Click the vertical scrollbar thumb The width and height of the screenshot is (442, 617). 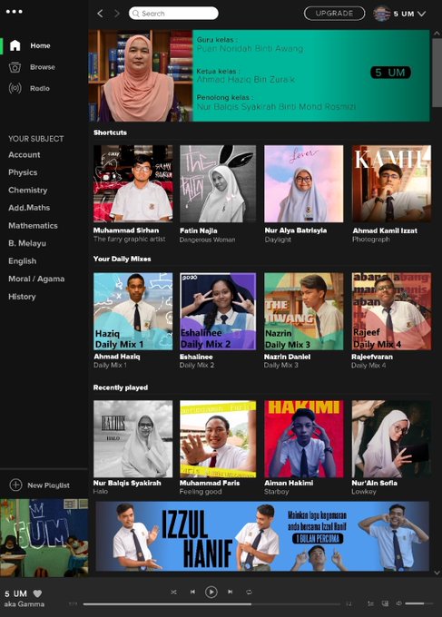pyautogui.click(x=437, y=73)
